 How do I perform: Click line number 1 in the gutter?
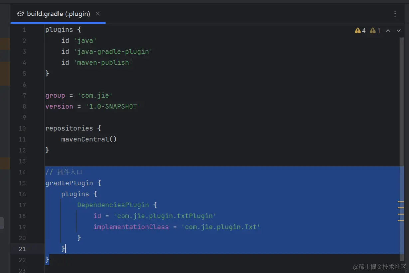pos(24,30)
